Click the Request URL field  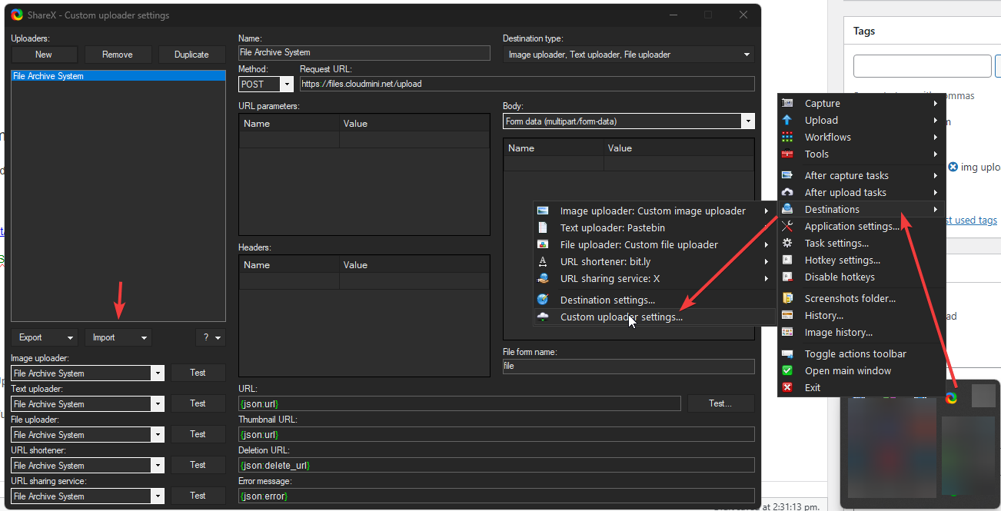coord(527,84)
